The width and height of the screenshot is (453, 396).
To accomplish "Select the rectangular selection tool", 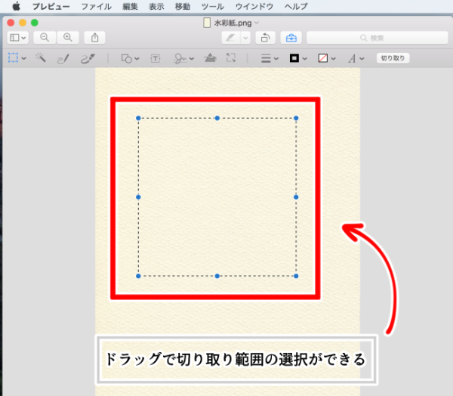I will (13, 58).
